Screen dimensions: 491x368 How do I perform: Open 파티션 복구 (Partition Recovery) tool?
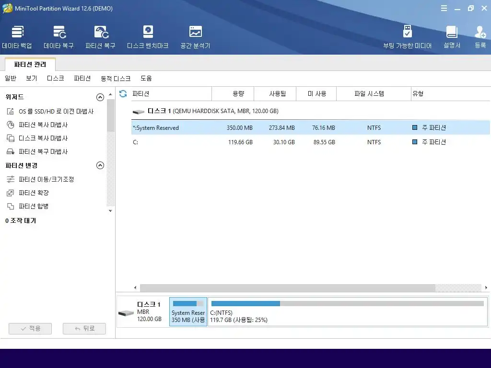(x=101, y=37)
